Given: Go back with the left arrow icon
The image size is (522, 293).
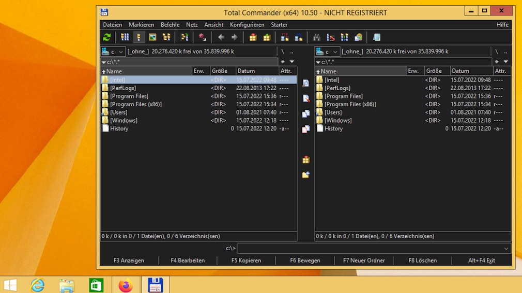Looking at the screenshot, I should (x=221, y=37).
